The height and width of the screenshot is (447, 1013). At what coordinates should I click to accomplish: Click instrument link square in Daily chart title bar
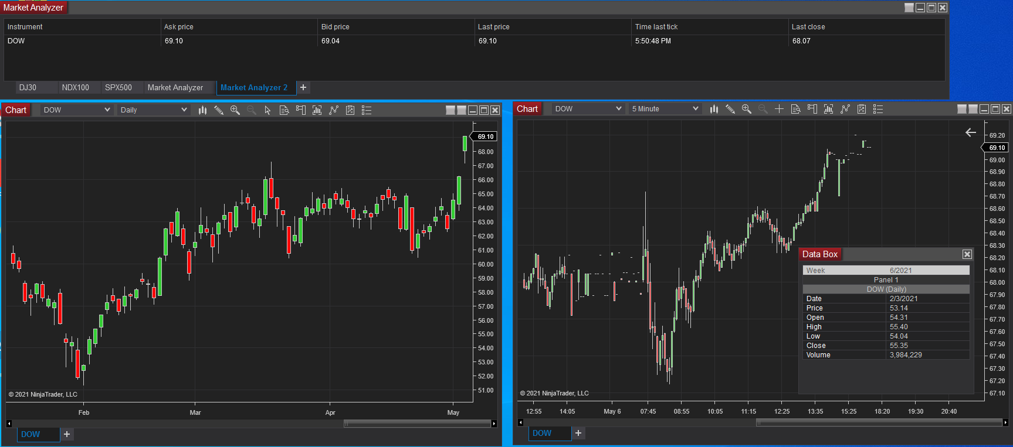coord(450,110)
